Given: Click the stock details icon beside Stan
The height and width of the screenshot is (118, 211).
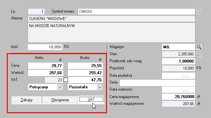Looking at the screenshot, I should [199, 54].
